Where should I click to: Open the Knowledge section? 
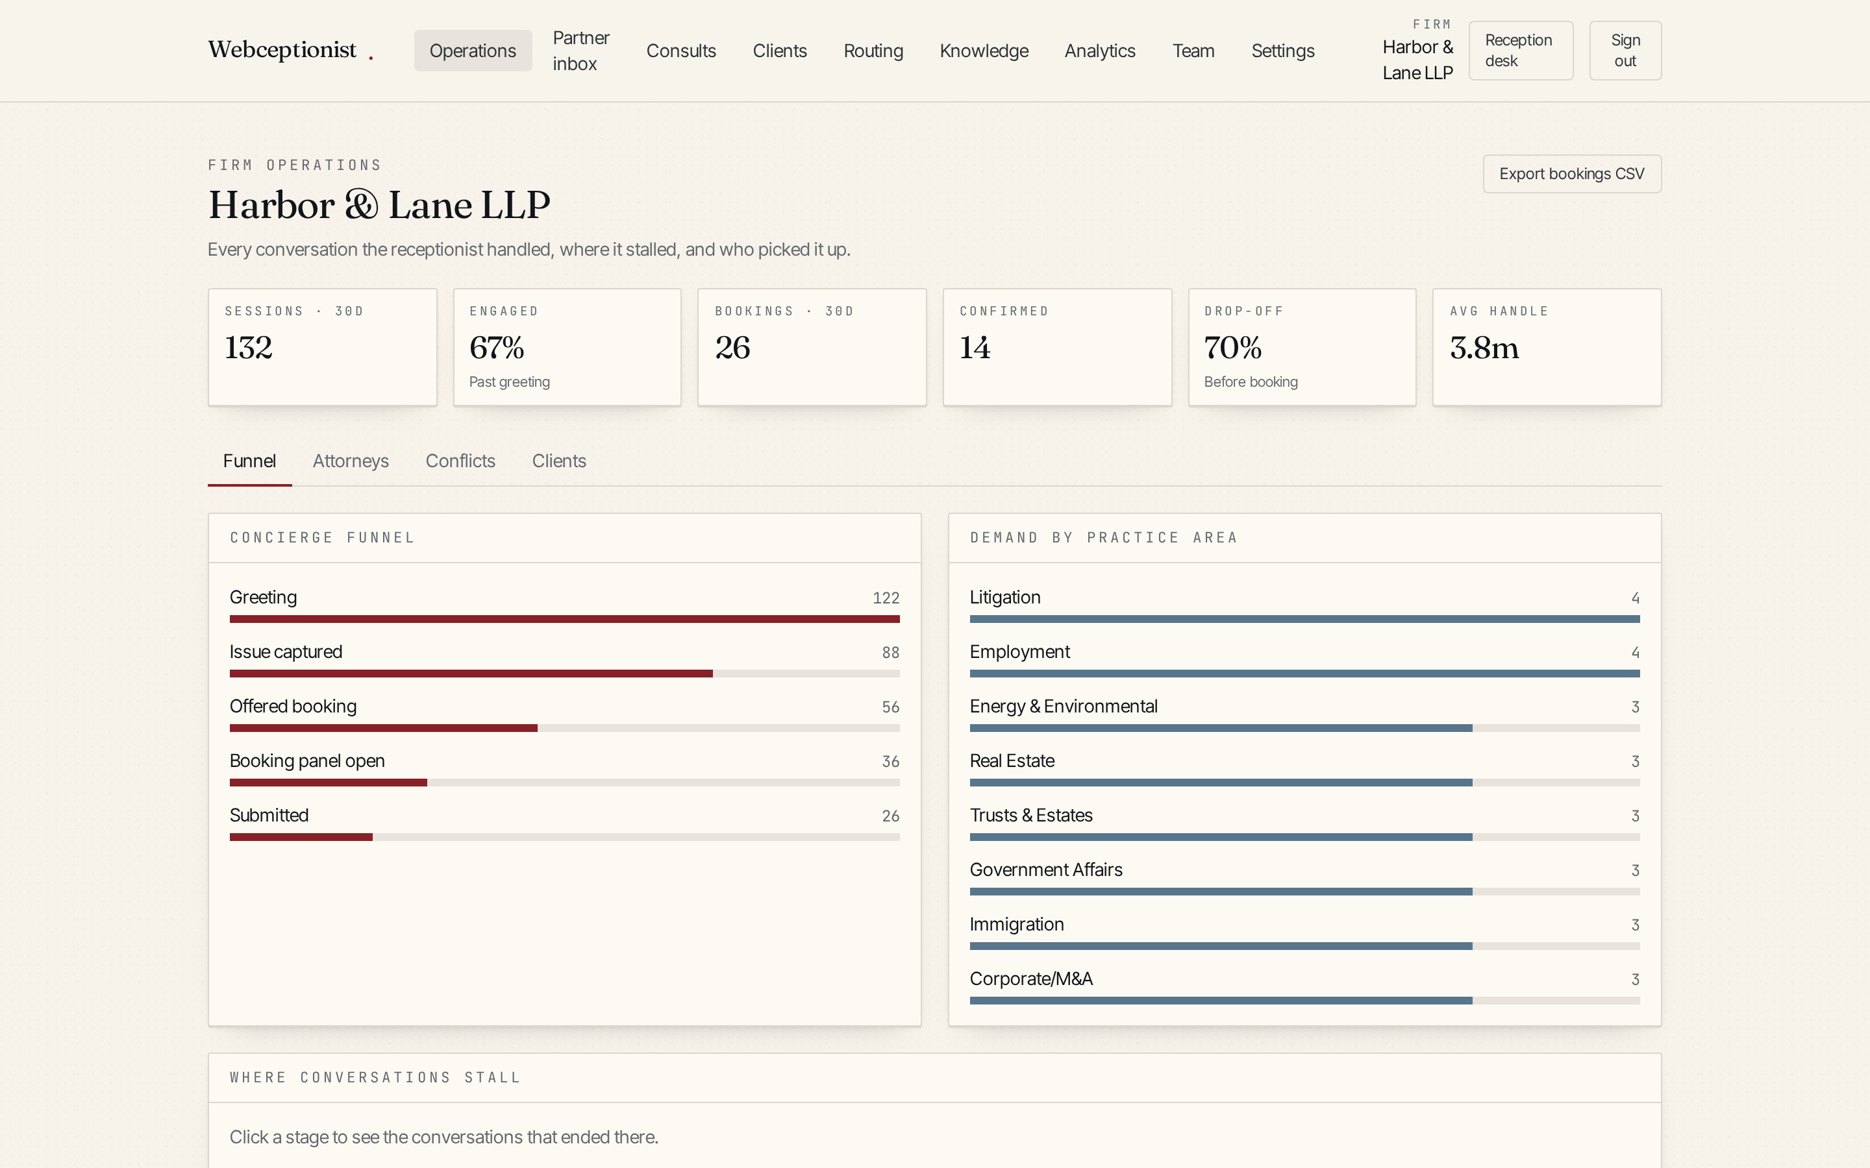(984, 51)
